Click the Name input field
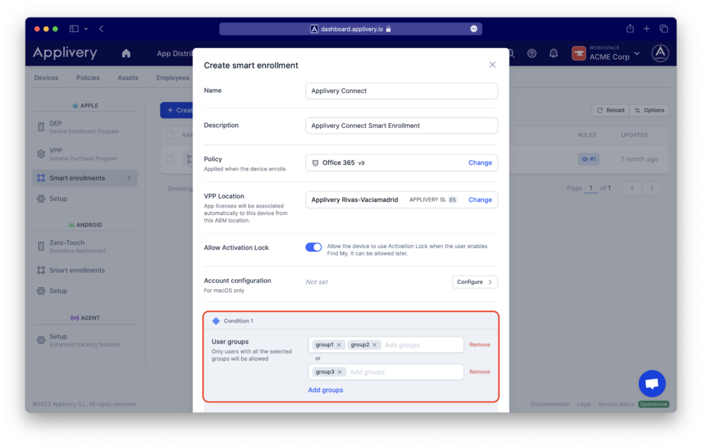The image size is (702, 446). point(401,91)
